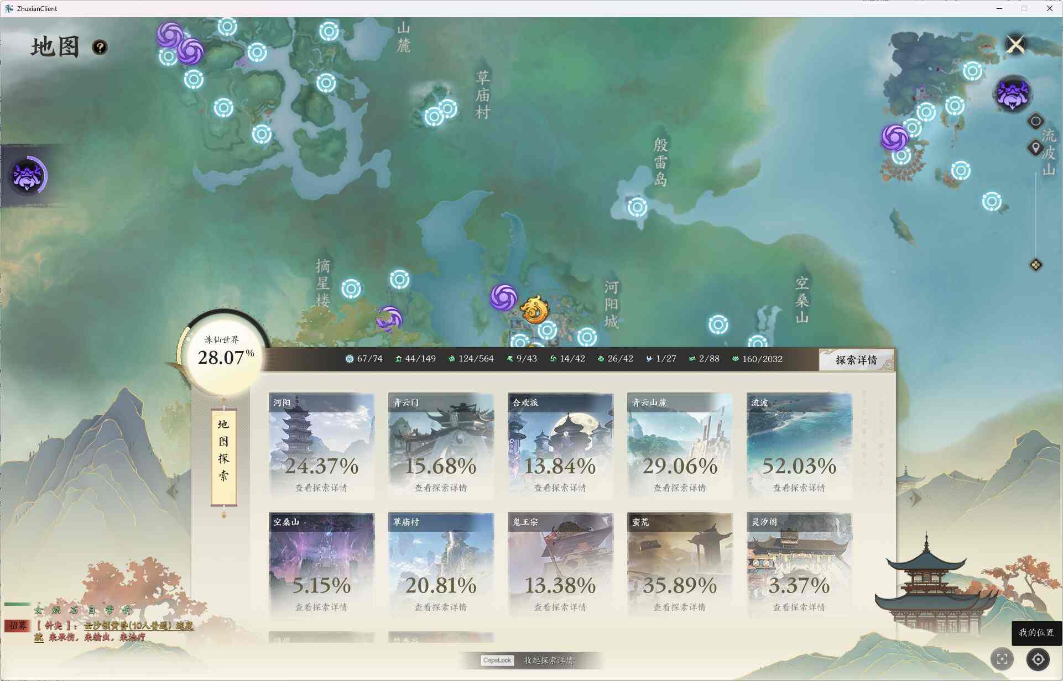Click 查看探索详情 under 蛮荒 35.89%
The image size is (1063, 681).
click(680, 607)
